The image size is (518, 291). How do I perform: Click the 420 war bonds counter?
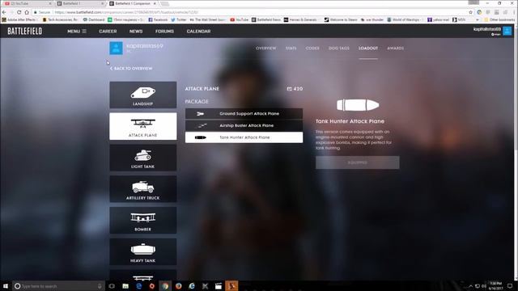click(x=295, y=89)
